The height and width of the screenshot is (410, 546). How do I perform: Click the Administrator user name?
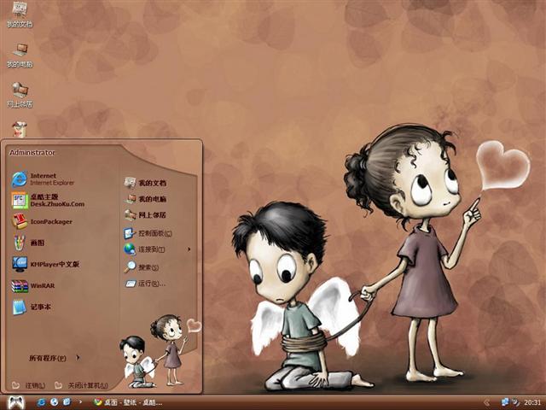pyautogui.click(x=32, y=152)
